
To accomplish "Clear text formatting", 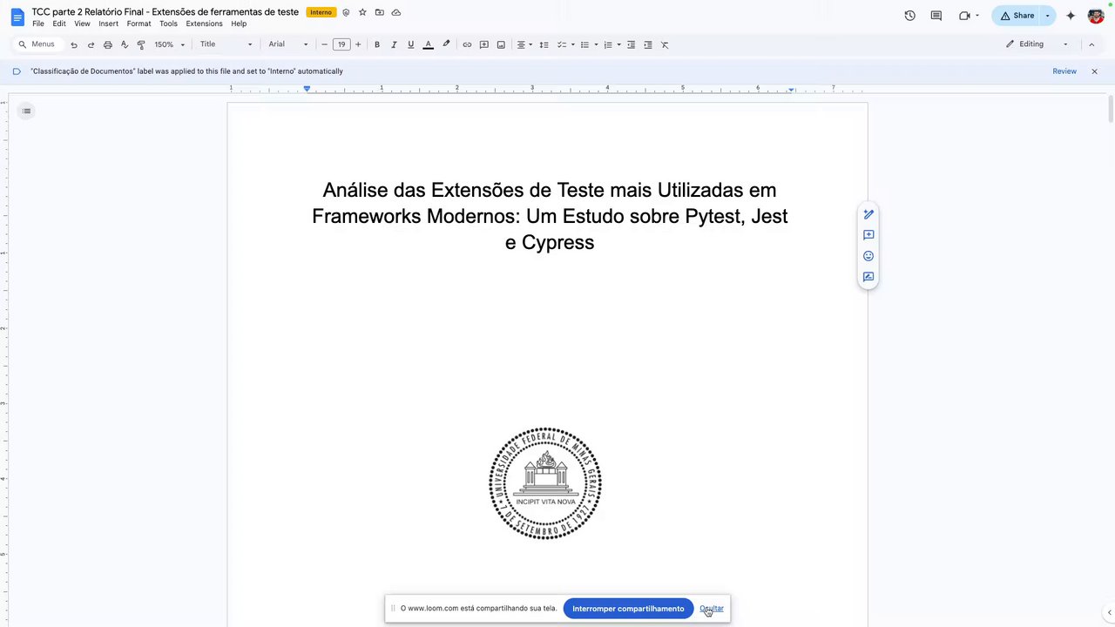I will pos(665,44).
